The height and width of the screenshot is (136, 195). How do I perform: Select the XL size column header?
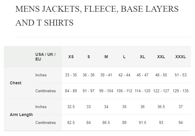143,57
